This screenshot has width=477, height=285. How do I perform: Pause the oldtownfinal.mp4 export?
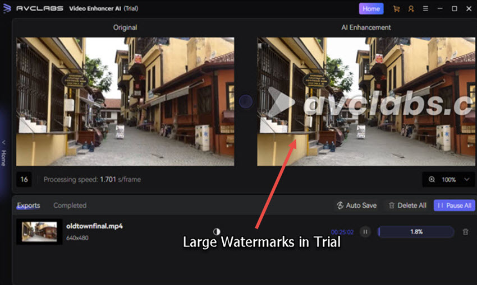365,232
